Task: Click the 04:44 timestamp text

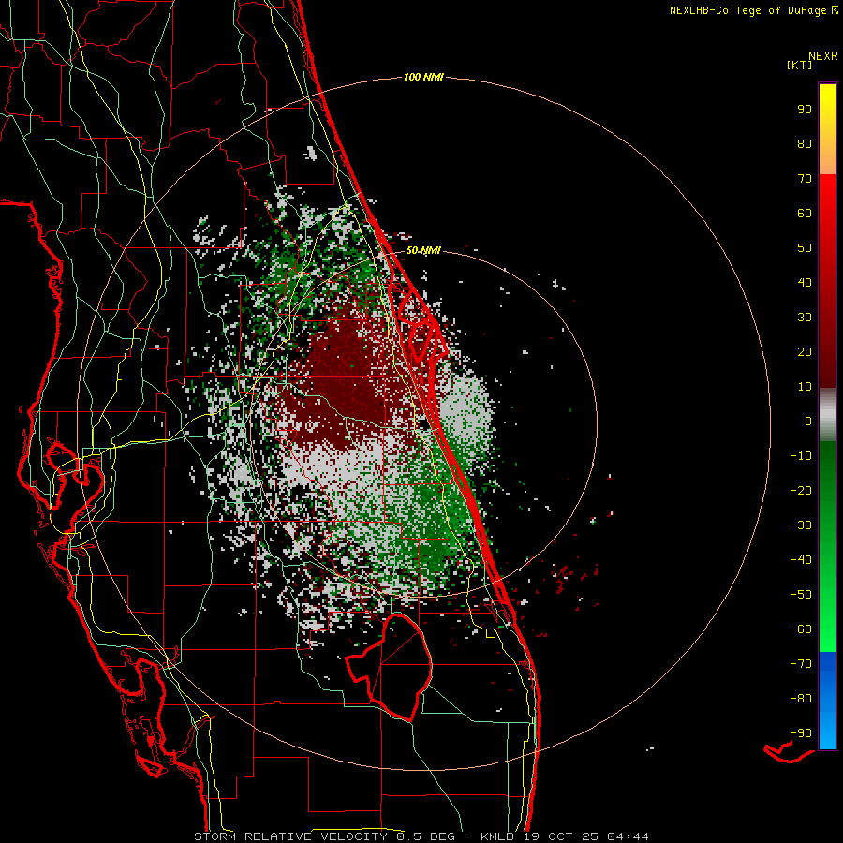Action: [x=628, y=836]
